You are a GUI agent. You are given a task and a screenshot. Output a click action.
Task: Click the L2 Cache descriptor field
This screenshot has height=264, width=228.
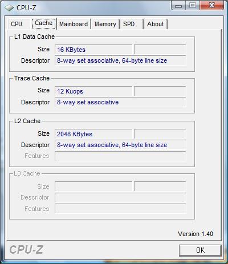120,145
